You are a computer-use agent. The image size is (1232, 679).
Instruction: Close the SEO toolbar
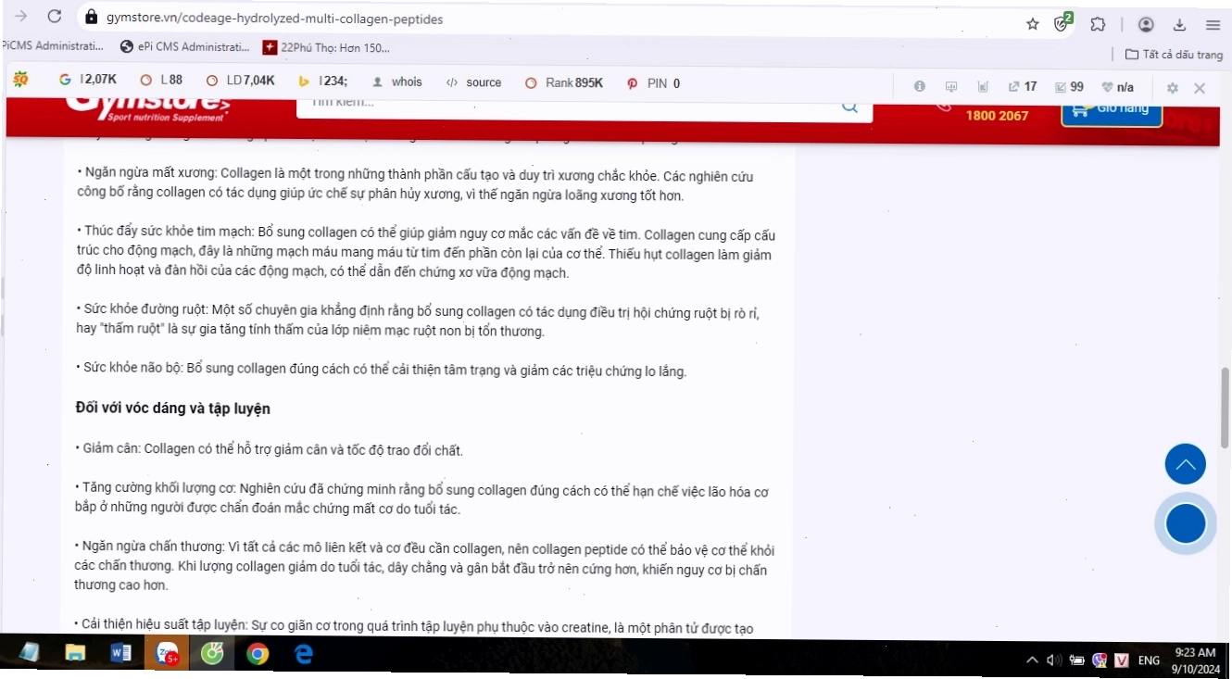(1200, 88)
